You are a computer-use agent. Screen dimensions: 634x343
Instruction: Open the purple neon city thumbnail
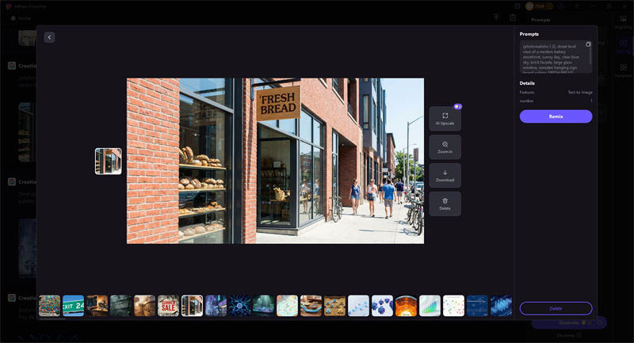pyautogui.click(x=216, y=306)
